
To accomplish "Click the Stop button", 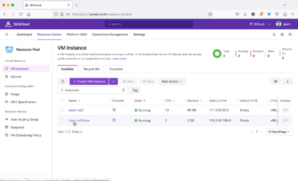I will click(148, 81).
